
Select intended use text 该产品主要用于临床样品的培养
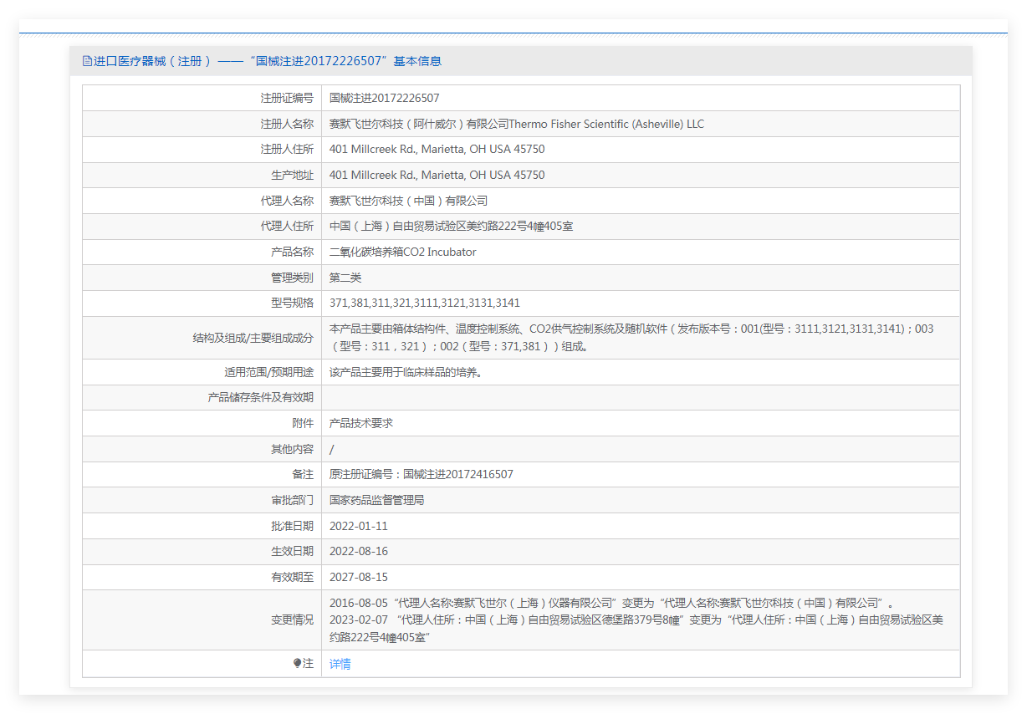click(x=406, y=372)
